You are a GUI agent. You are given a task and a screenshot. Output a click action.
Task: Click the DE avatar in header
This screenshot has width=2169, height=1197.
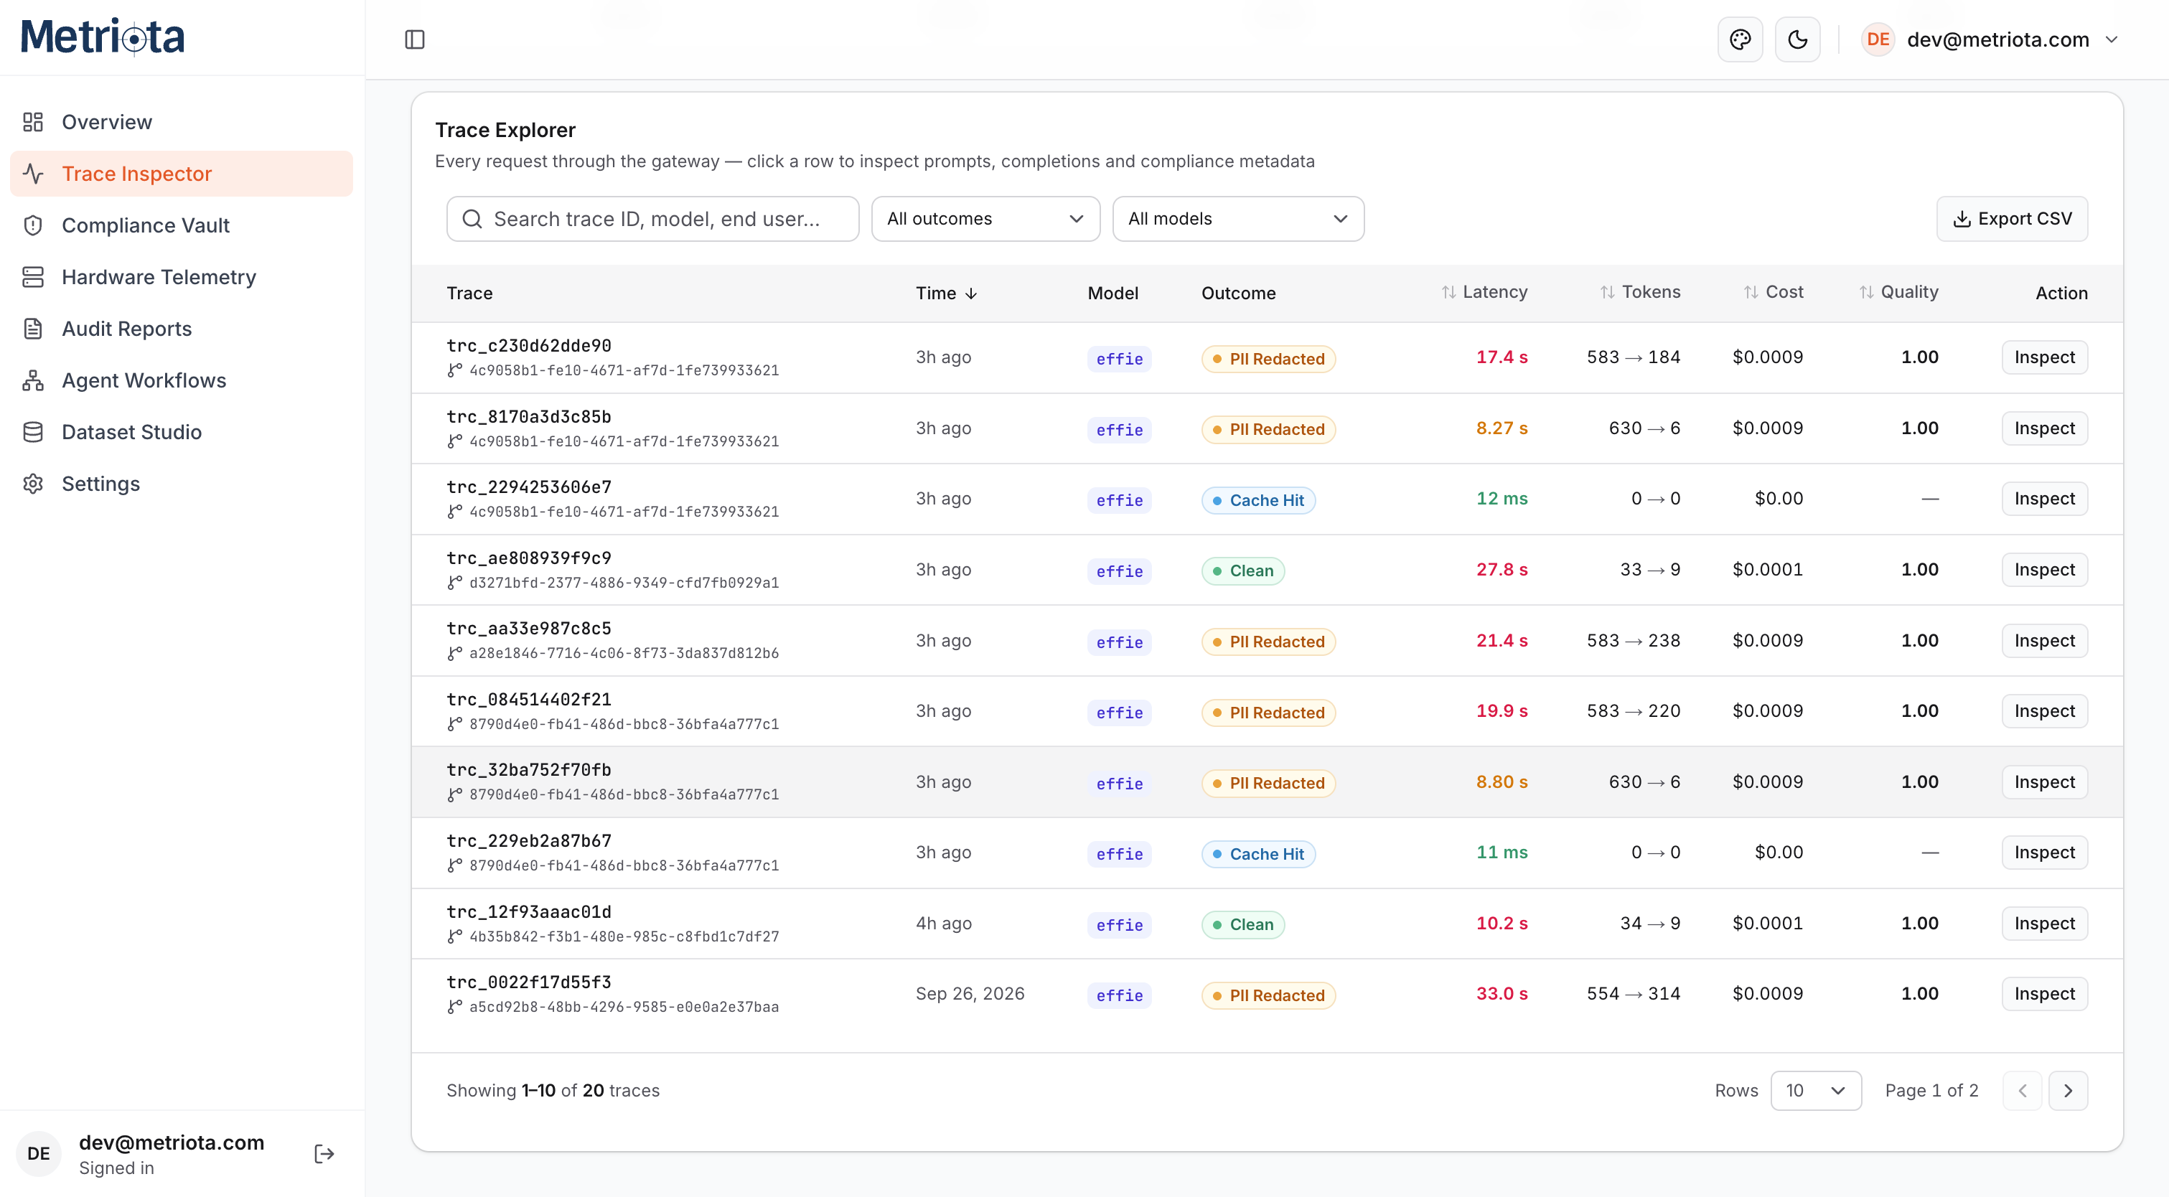click(x=1877, y=39)
